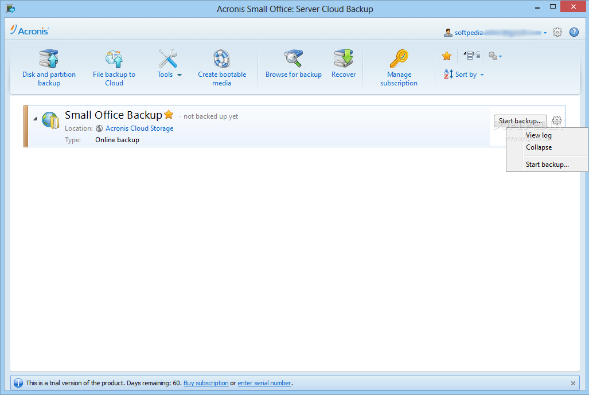Click the Cloud Storage location globe icon
The height and width of the screenshot is (395, 589).
pyautogui.click(x=99, y=128)
